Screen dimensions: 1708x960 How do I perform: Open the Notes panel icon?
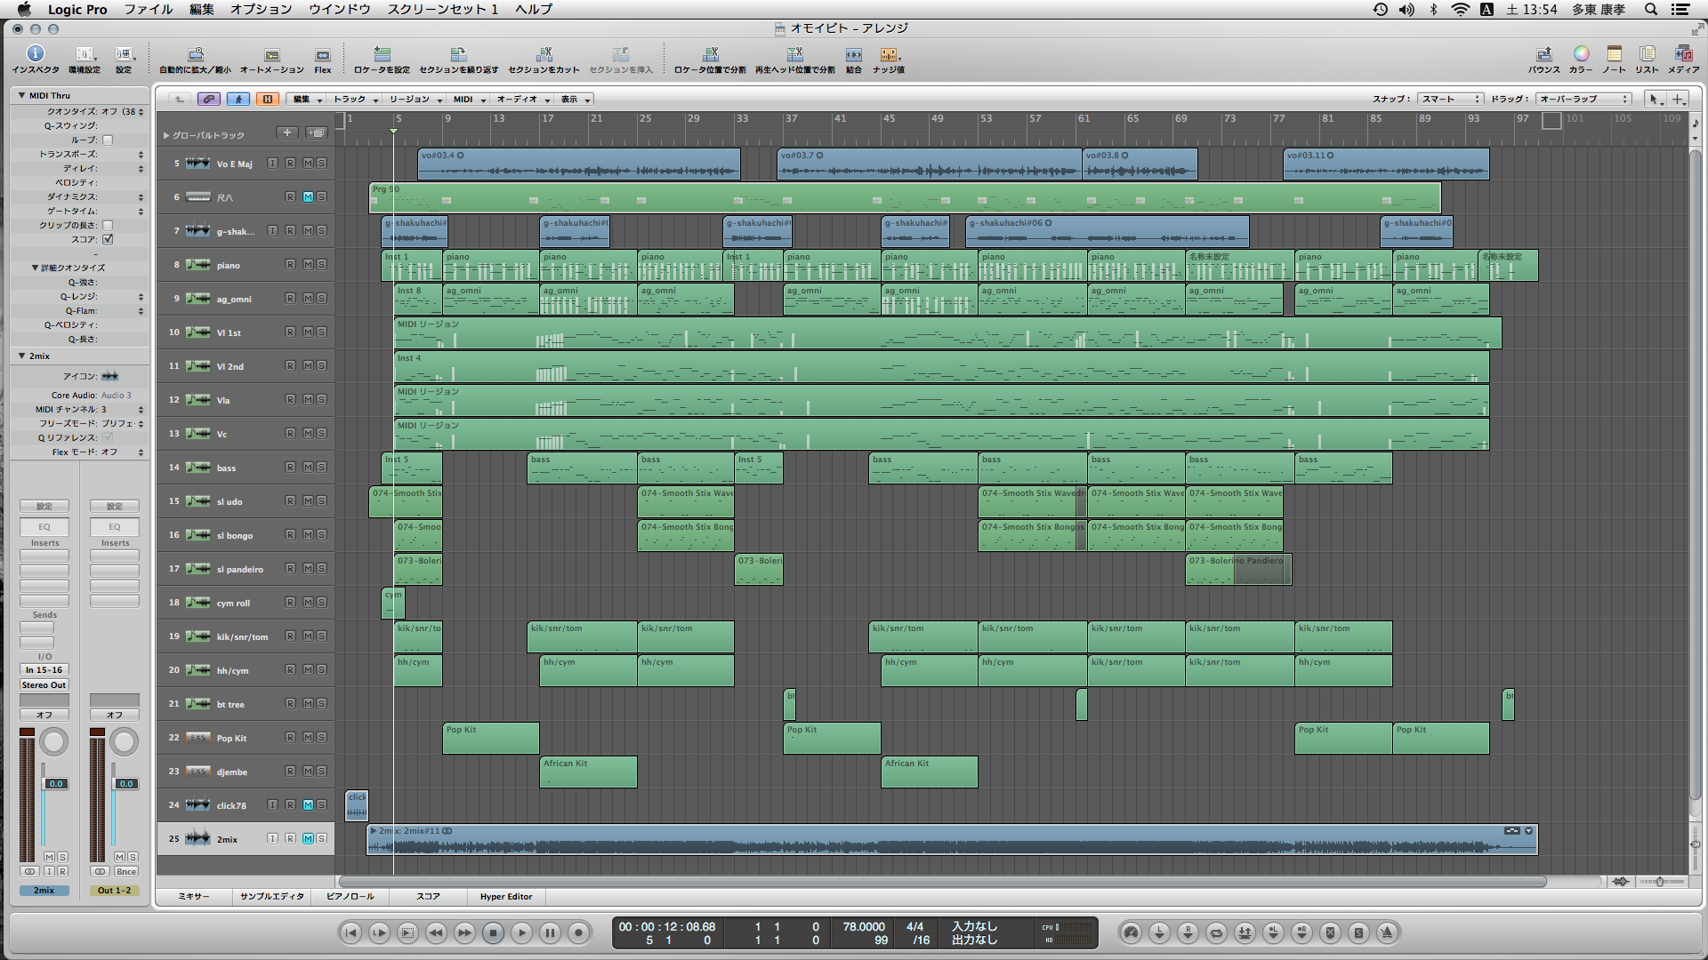[x=1614, y=55]
